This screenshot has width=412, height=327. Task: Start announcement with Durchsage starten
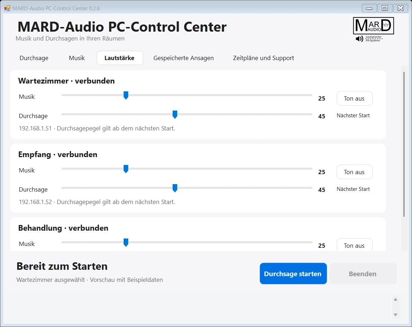click(293, 274)
